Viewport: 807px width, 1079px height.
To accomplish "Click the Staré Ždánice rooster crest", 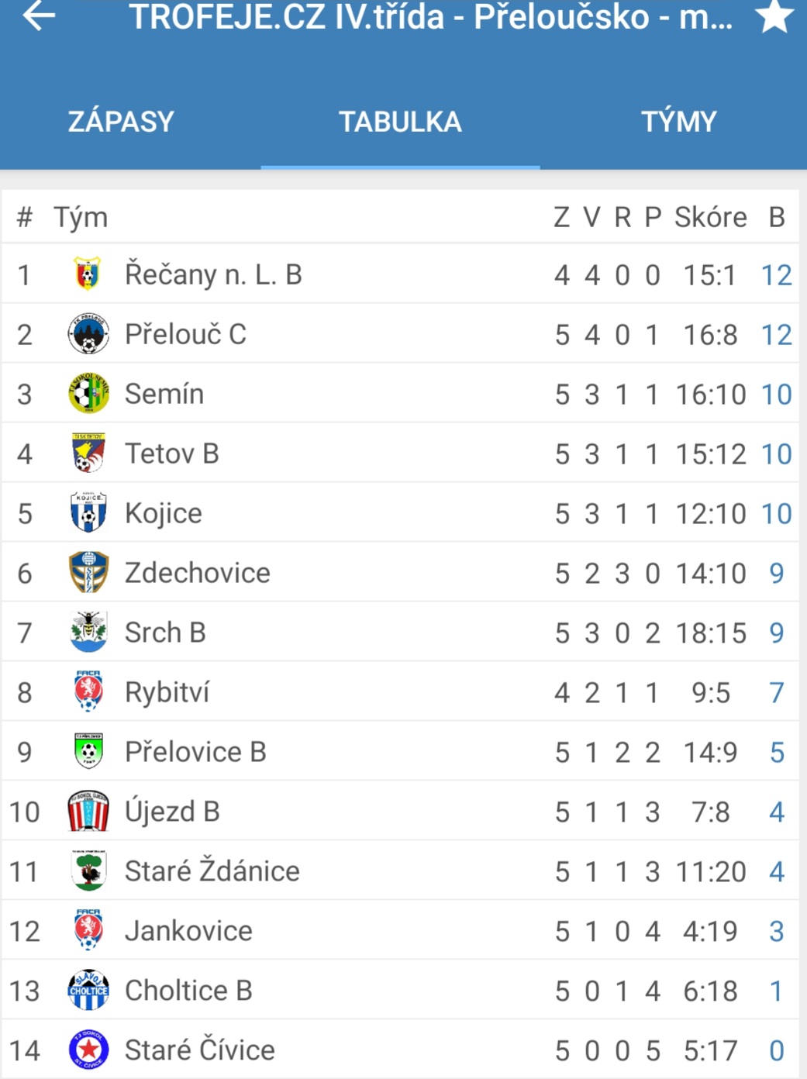I will pyautogui.click(x=88, y=871).
